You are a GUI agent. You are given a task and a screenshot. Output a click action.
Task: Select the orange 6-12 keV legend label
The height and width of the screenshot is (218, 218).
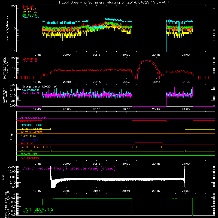[29, 9]
